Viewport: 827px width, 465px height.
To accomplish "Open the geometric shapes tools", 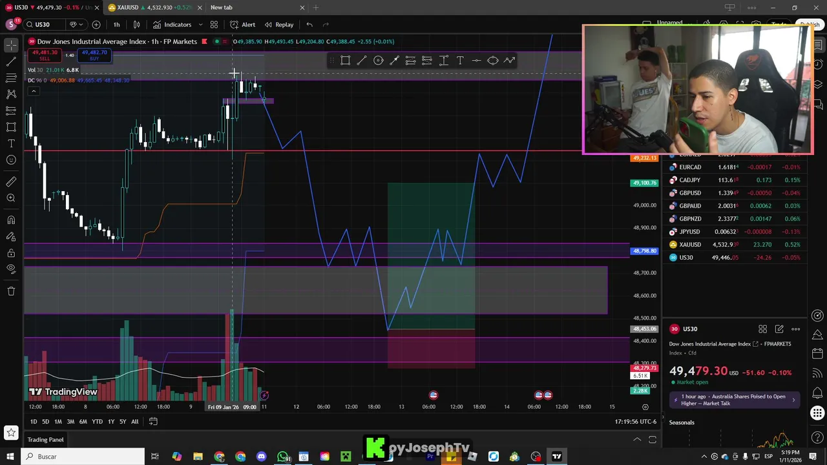I will (11, 127).
